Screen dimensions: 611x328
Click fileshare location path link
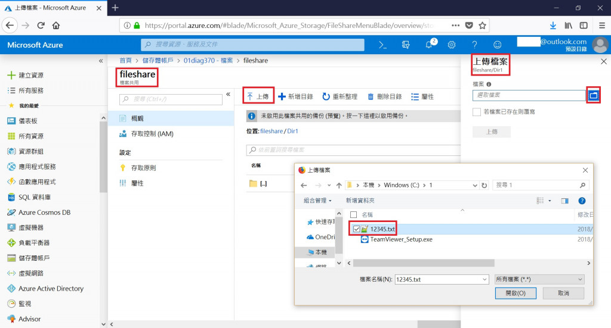tap(271, 131)
